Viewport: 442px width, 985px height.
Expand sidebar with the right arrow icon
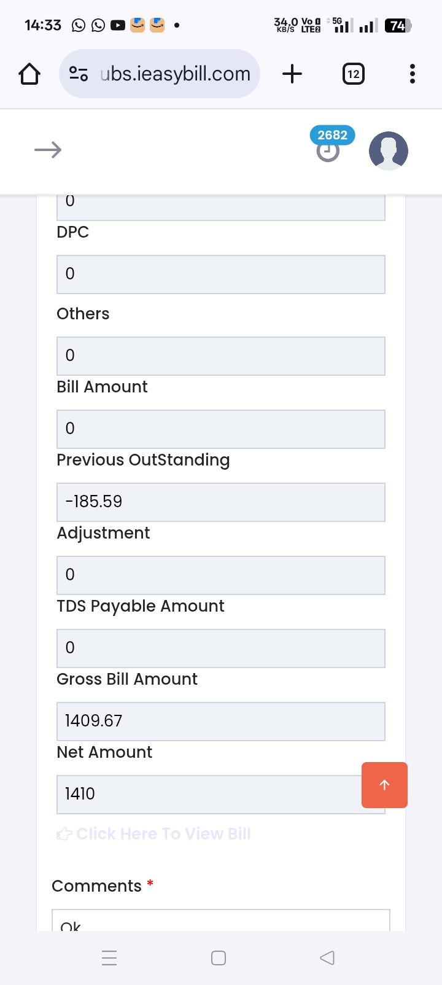pyautogui.click(x=48, y=150)
